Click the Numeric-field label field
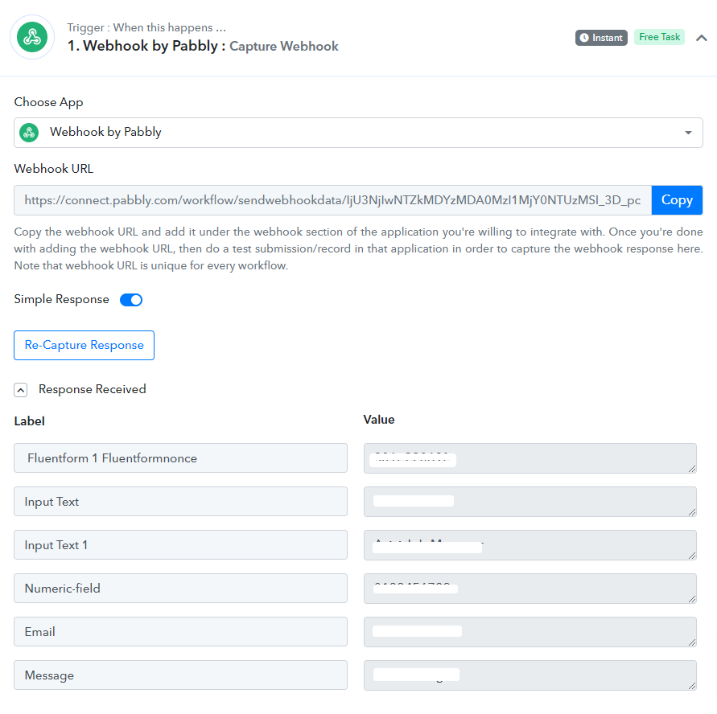The height and width of the screenshot is (714, 717). click(180, 588)
